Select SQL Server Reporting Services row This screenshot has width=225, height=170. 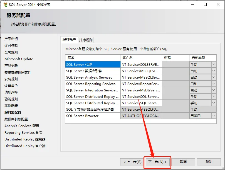coord(93,84)
